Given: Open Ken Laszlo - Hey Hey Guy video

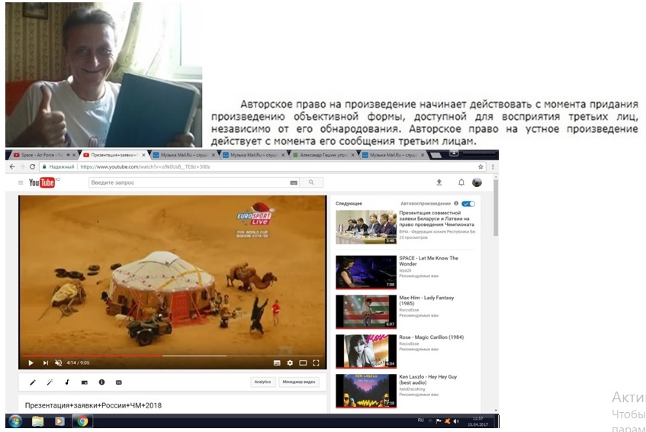Looking at the screenshot, I should coord(428,379).
